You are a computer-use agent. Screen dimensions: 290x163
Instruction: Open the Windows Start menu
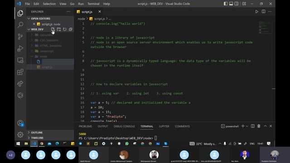tap(18, 144)
